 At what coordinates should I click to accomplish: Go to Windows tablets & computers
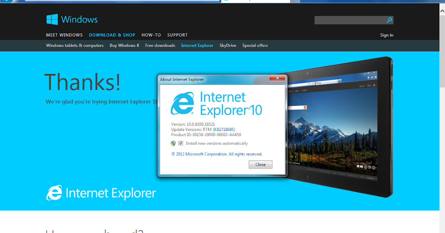75,45
